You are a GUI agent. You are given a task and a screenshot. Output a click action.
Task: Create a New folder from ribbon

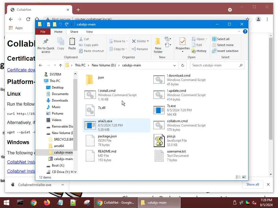coord(158,45)
